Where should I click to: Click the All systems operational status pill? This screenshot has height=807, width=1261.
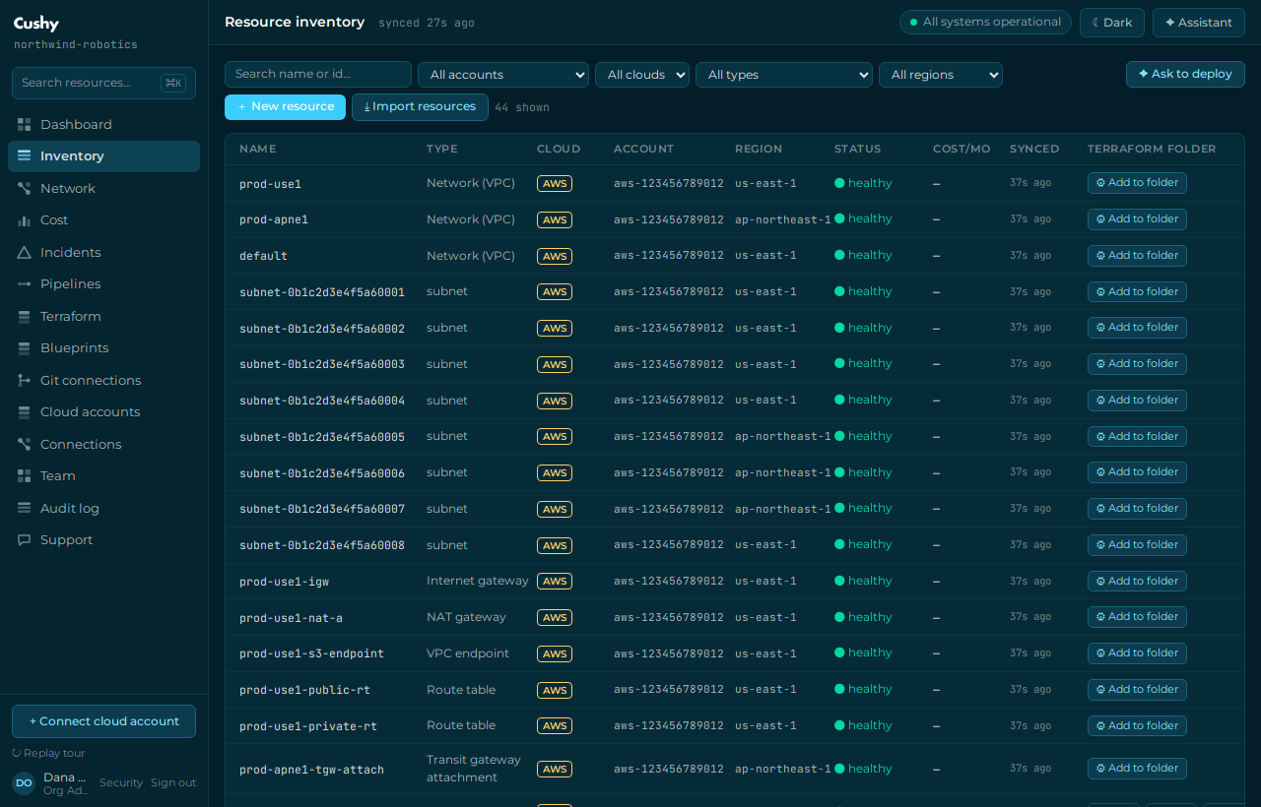(985, 23)
